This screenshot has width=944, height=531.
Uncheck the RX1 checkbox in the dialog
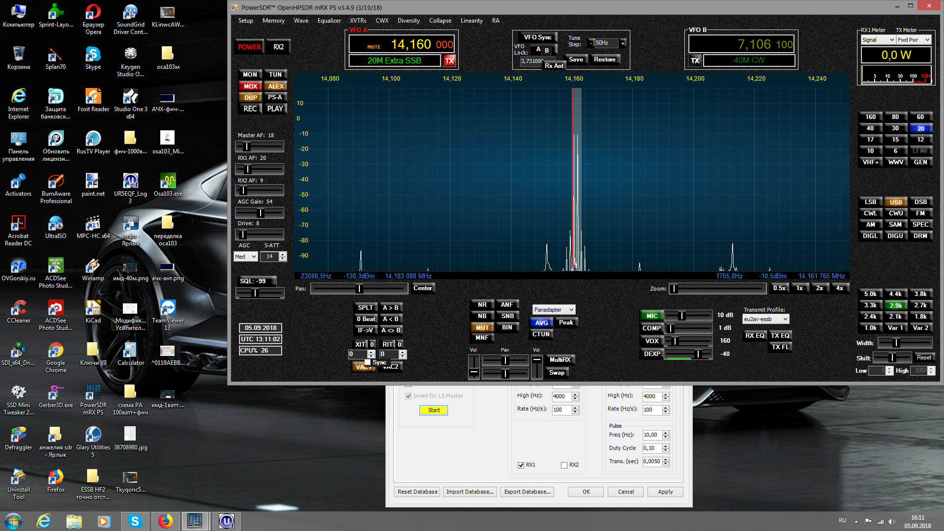pyautogui.click(x=521, y=465)
